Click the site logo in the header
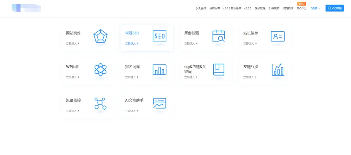 [26, 8]
